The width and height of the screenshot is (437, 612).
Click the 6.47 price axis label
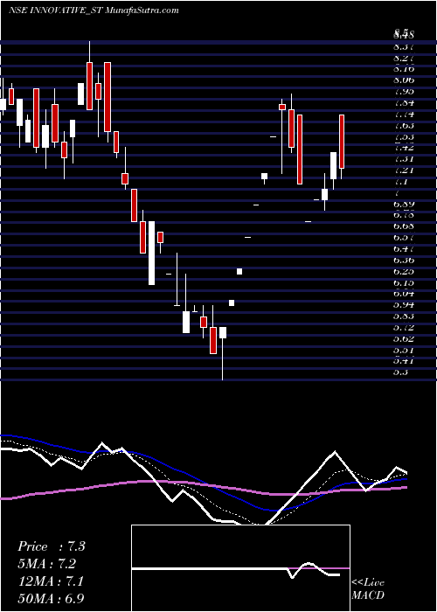tap(404, 248)
